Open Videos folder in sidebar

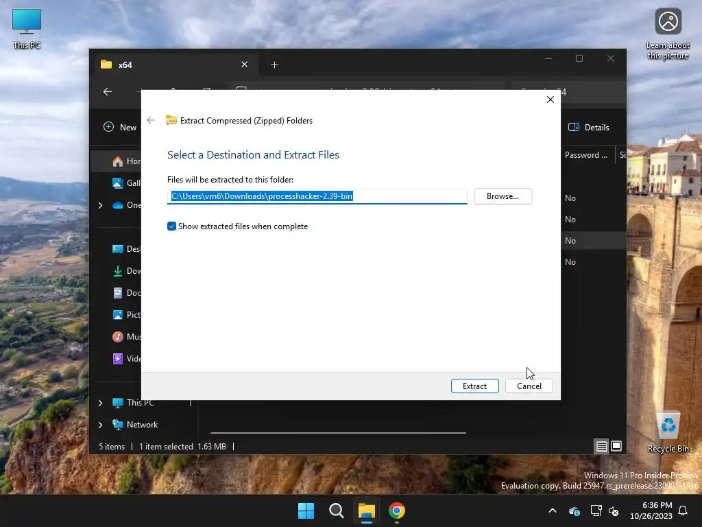(127, 358)
